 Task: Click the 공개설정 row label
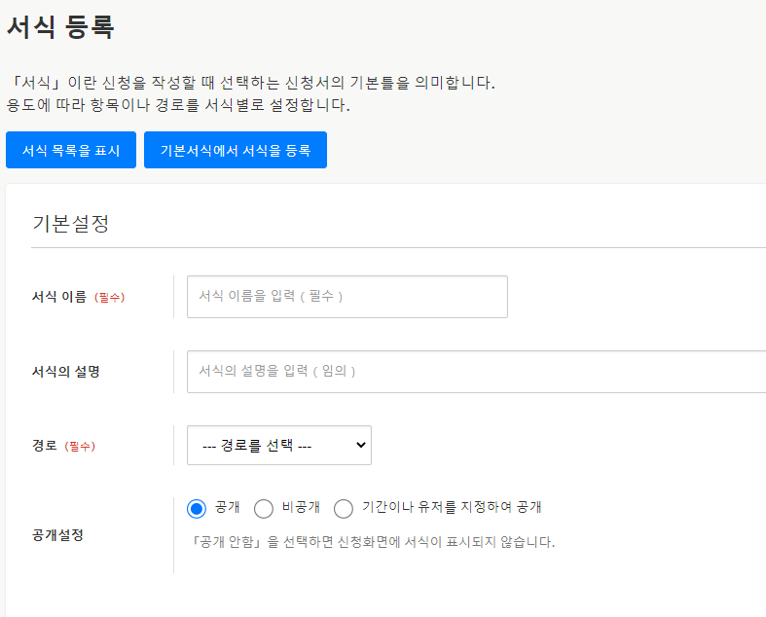coord(57,535)
